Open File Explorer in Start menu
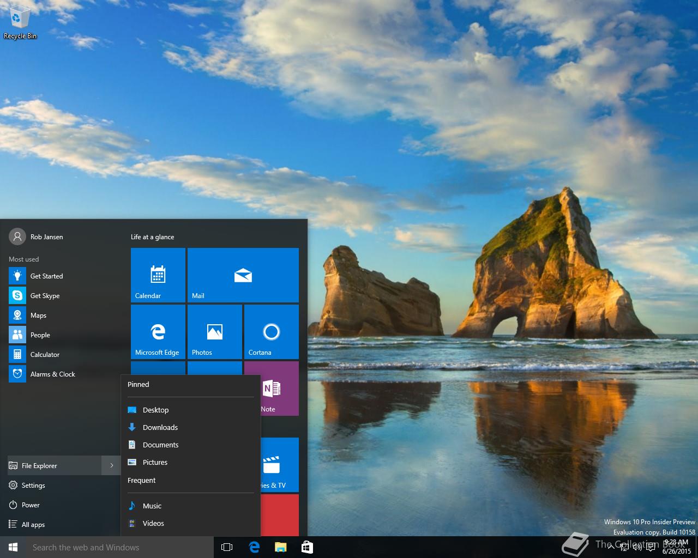The width and height of the screenshot is (698, 558). click(x=55, y=465)
